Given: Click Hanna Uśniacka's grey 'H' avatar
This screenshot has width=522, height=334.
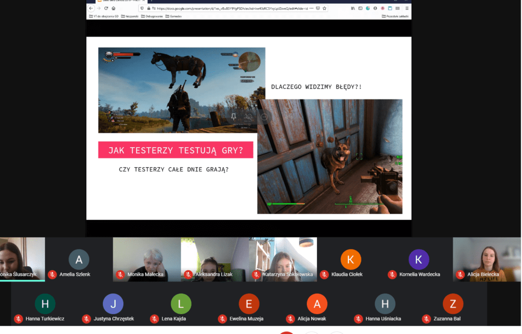Looking at the screenshot, I should click(385, 304).
